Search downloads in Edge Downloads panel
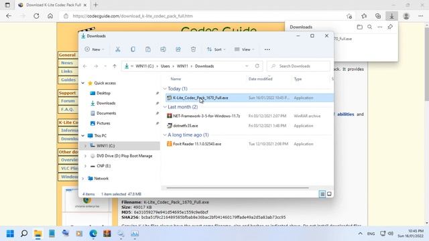This screenshot has width=429, height=241. pos(369,27)
